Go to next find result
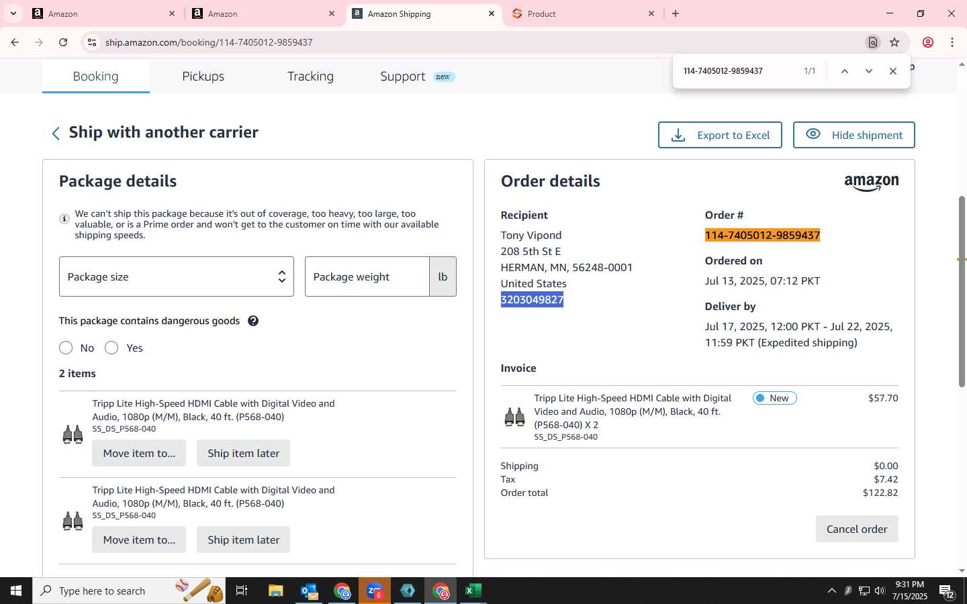Screen dimensions: 967x604 point(869,71)
